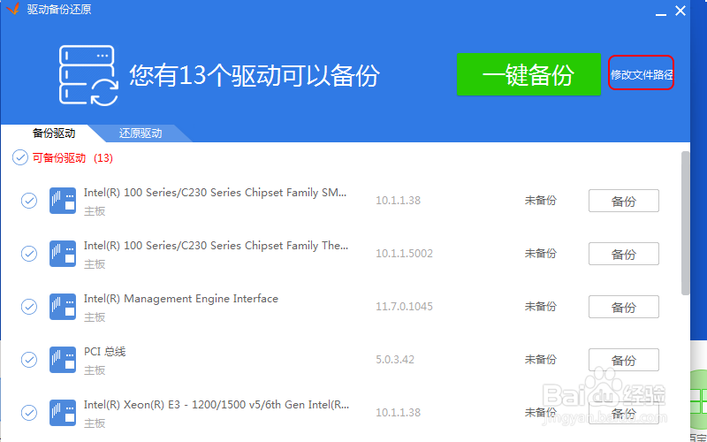Image resolution: width=707 pixels, height=442 pixels.
Task: Back up the Chipset Family The driver
Action: coord(624,254)
